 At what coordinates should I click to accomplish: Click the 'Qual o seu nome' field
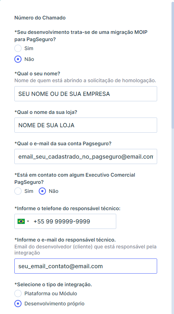point(86,94)
